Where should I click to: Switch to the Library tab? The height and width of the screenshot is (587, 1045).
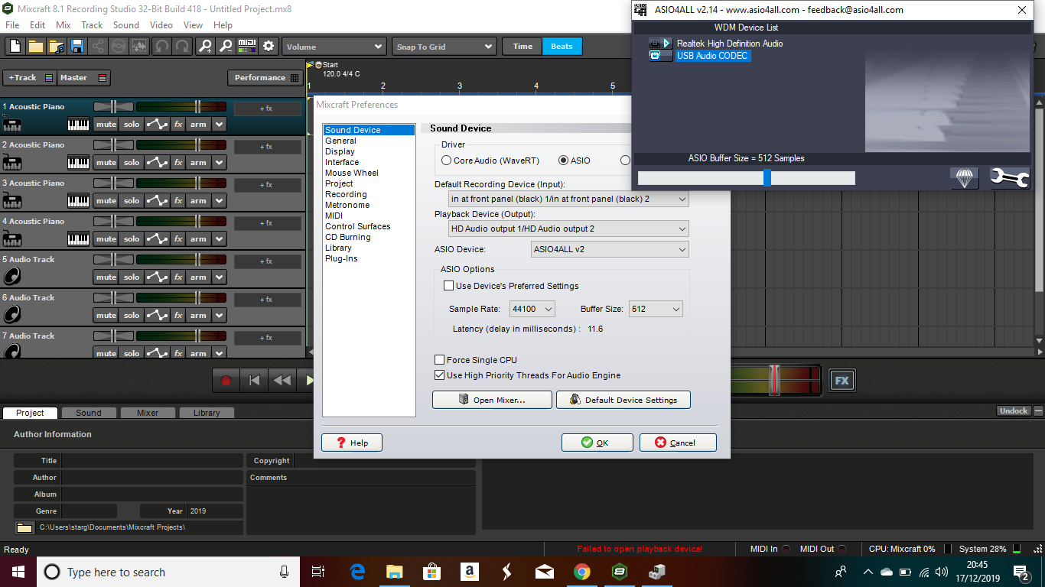(207, 413)
